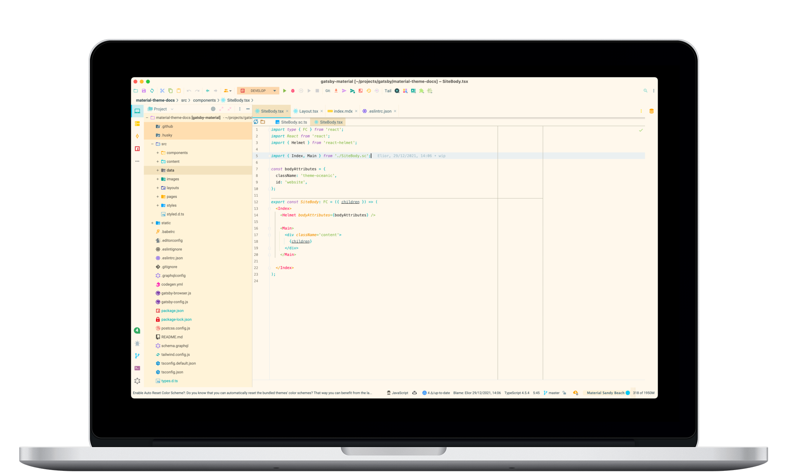787x472 pixels.
Task: Click the Save All icon in toolbar
Action: pyautogui.click(x=144, y=91)
